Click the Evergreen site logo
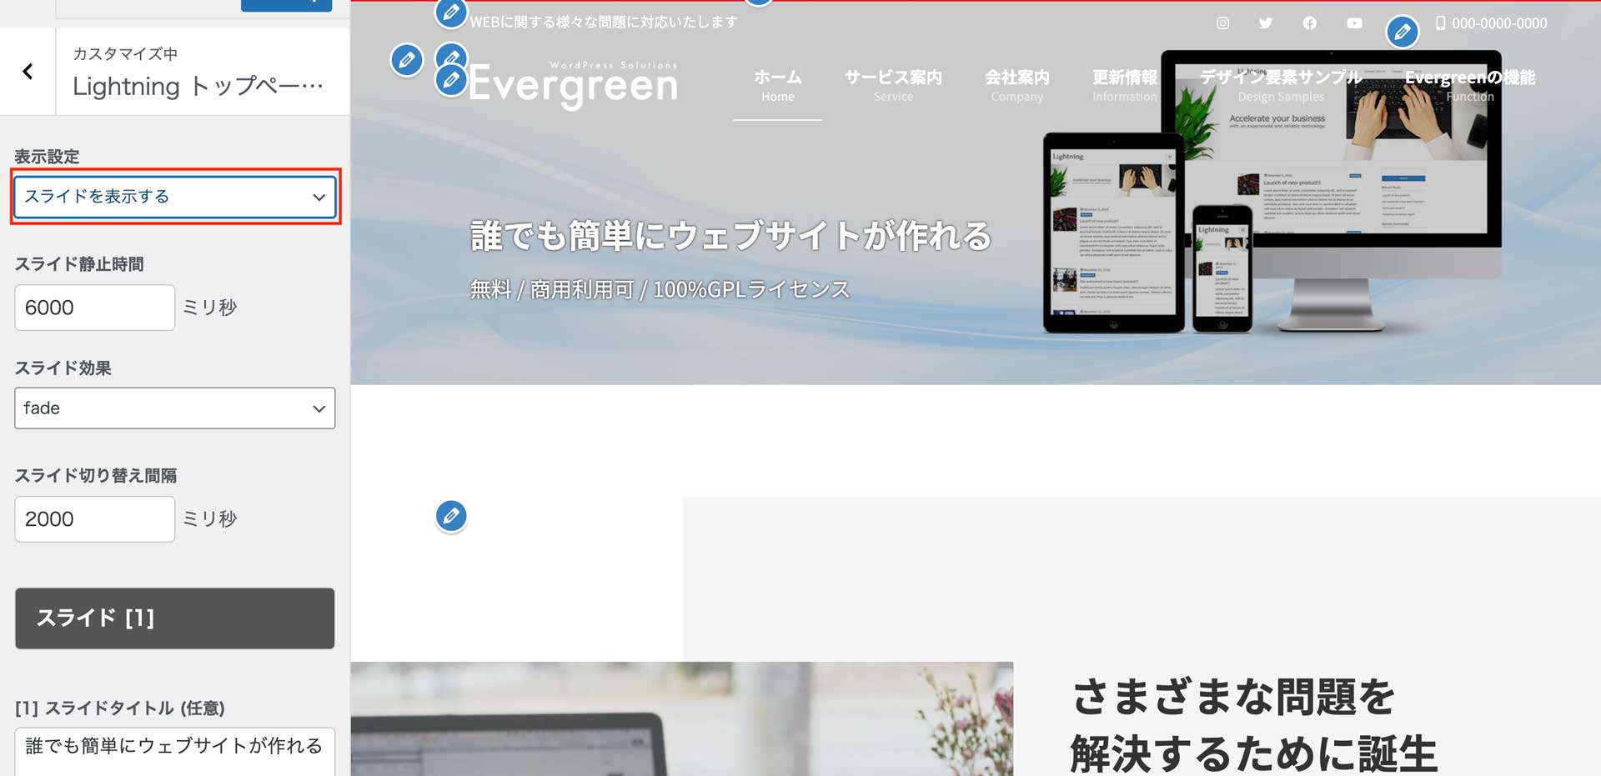Viewport: 1601px width, 776px height. pos(574,84)
